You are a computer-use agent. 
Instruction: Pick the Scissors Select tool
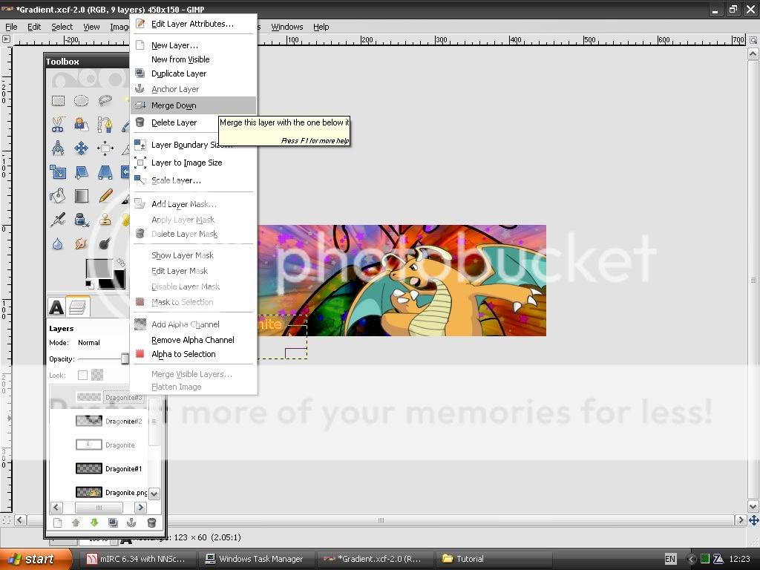pyautogui.click(x=58, y=125)
